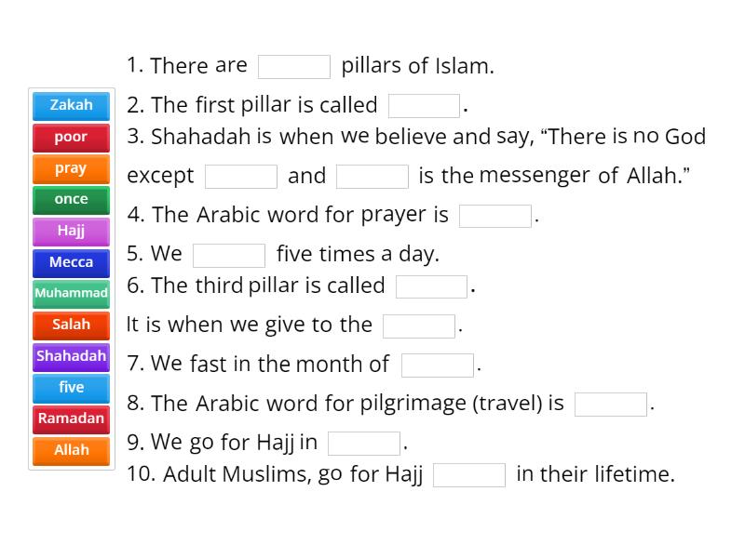745x558 pixels.
Task: Click the first blank in the Shahadah sentence
Action: point(239,175)
